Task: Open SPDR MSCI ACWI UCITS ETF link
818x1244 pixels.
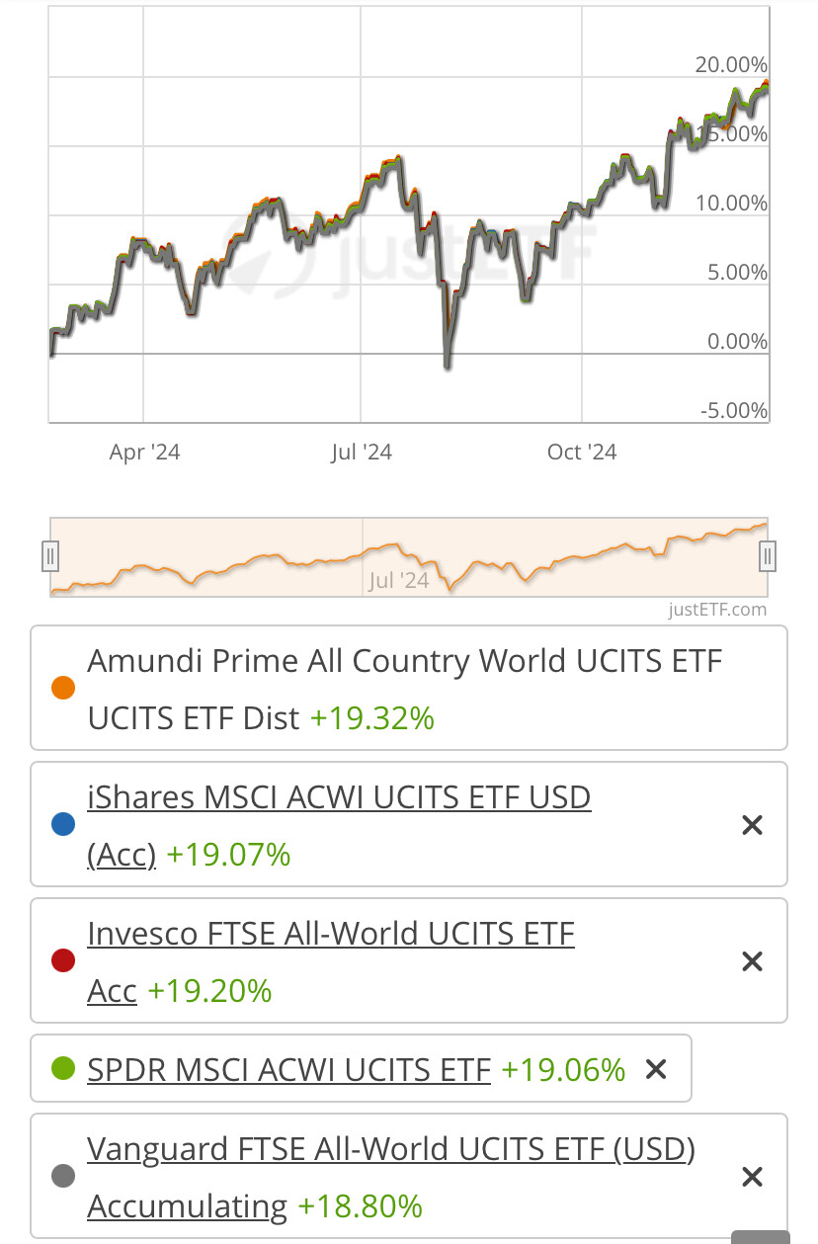Action: (288, 1069)
